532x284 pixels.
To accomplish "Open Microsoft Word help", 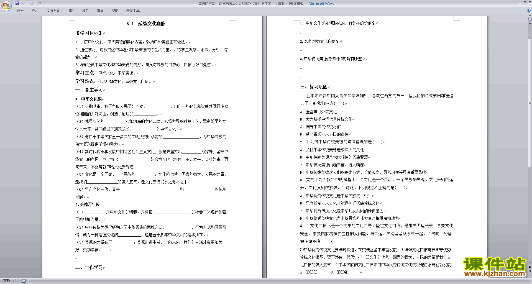I will (529, 11).
